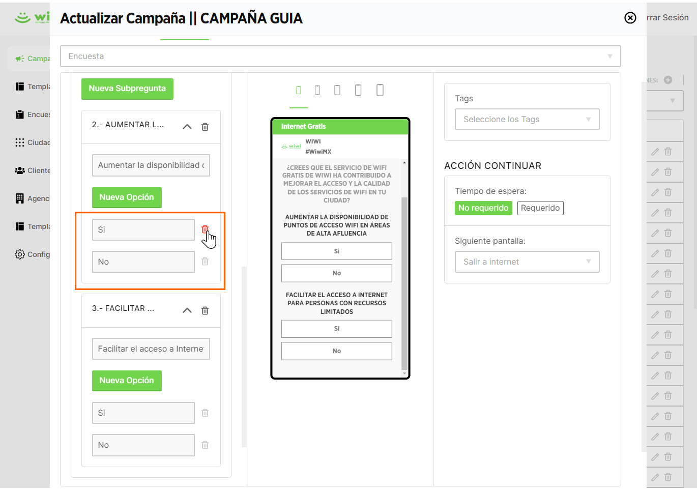
Task: Delete the FACILITAR subquestion with trash icon
Action: pos(205,310)
